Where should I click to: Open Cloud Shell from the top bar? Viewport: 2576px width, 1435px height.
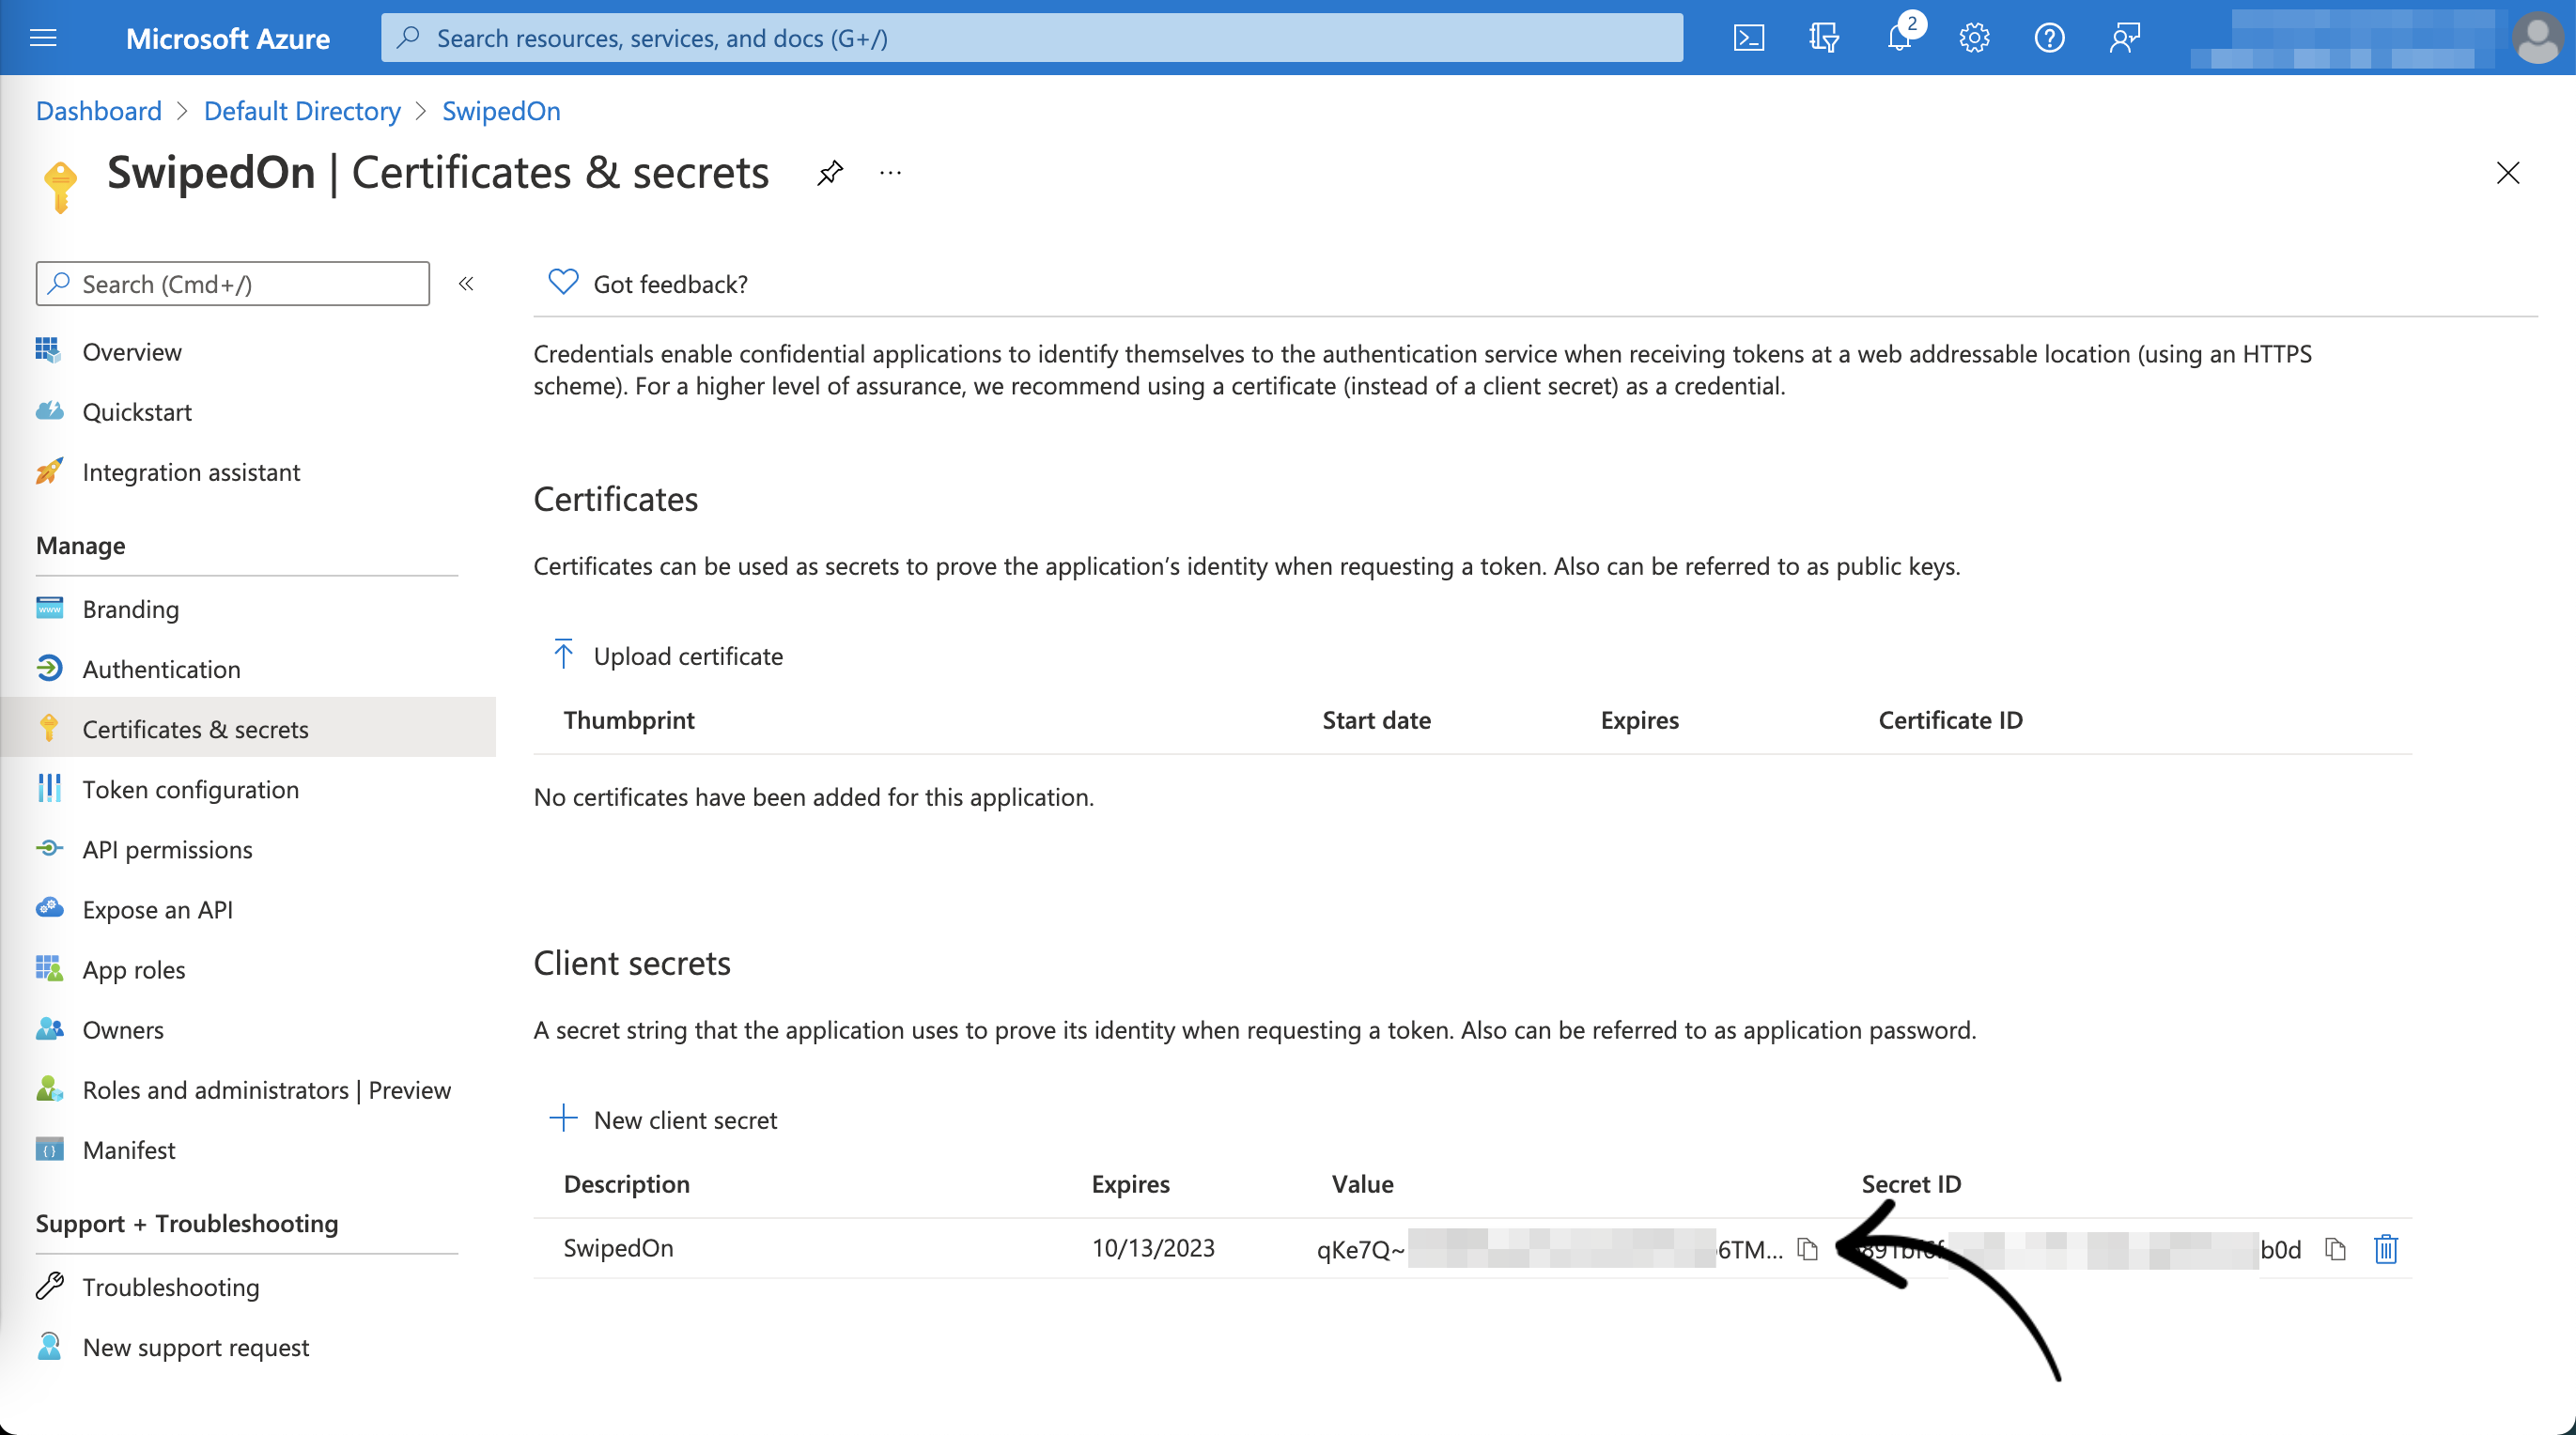point(1748,38)
